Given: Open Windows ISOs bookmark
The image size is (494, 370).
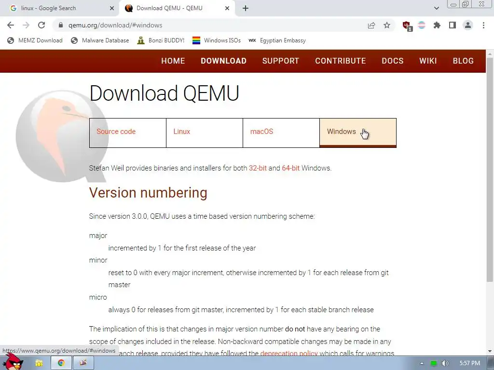Looking at the screenshot, I should (x=217, y=40).
